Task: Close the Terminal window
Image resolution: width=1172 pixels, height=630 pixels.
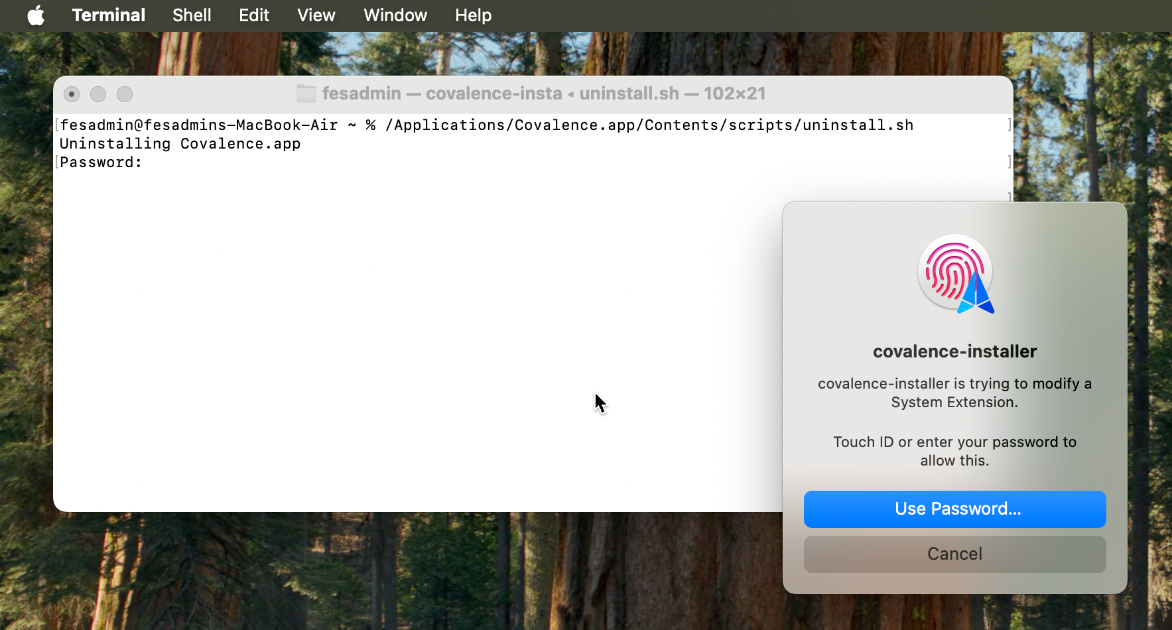Action: (72, 94)
